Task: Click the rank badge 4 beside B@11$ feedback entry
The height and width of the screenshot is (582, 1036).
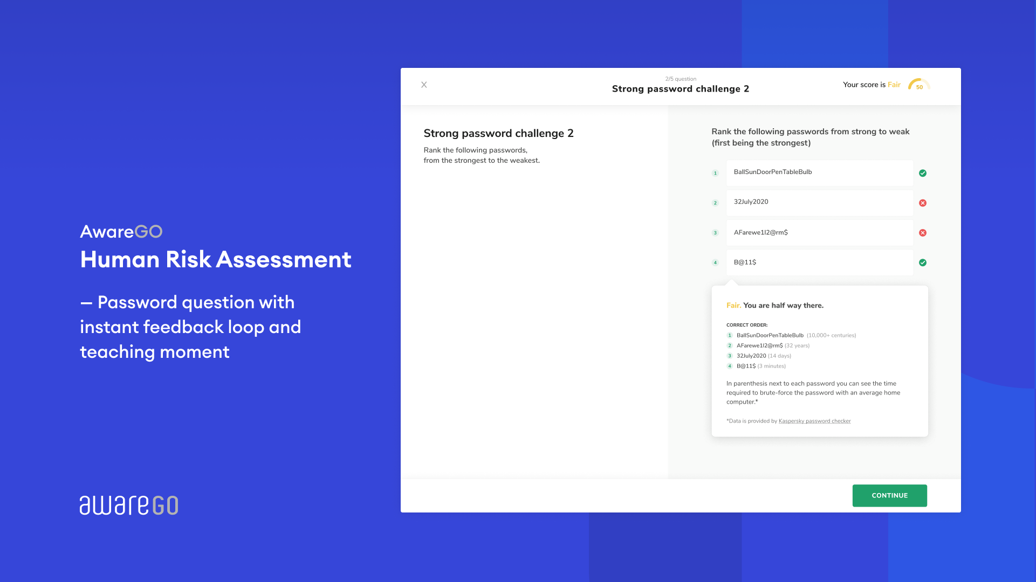Action: 729,366
